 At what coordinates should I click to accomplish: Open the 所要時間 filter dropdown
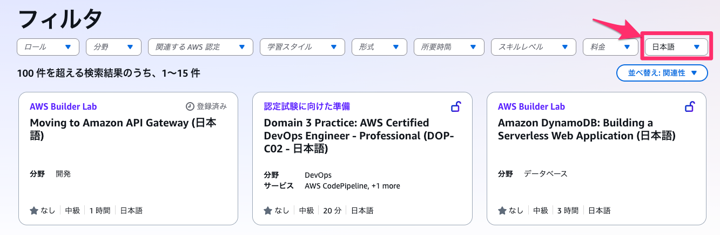point(449,47)
